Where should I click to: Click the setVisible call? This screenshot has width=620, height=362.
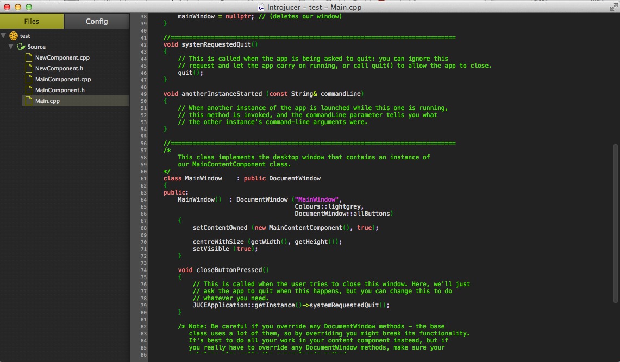click(211, 249)
